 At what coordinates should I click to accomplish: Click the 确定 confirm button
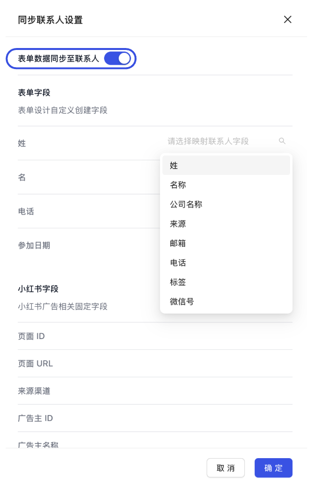[x=273, y=467]
